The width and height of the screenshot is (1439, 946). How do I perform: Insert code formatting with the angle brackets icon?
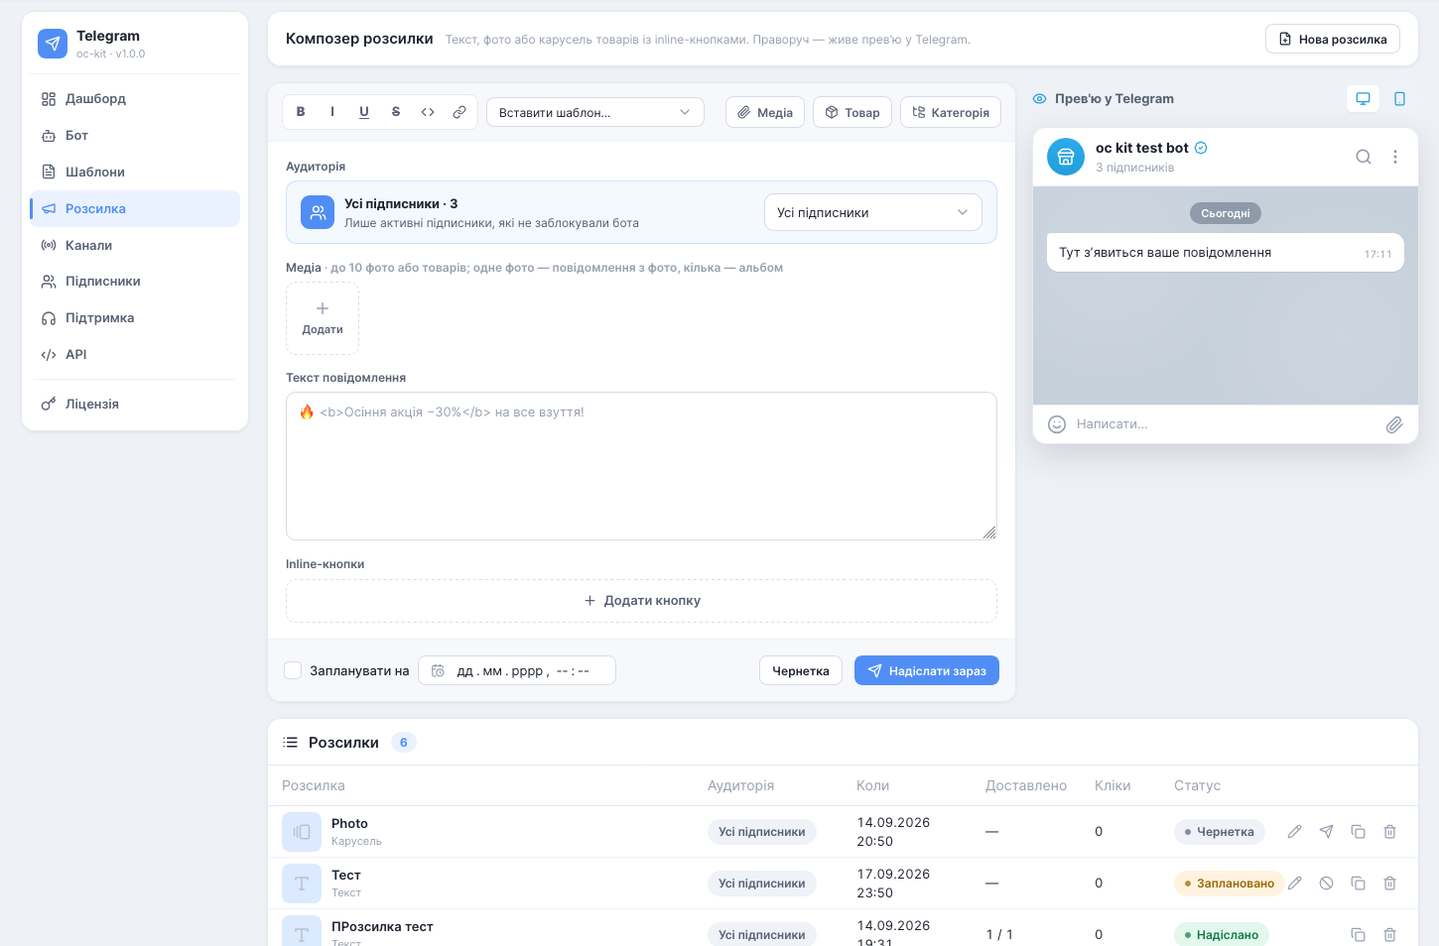click(428, 112)
